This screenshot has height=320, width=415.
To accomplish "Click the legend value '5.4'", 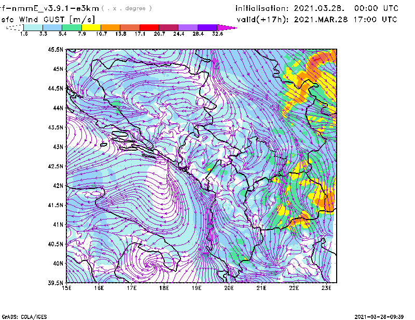I will pyautogui.click(x=62, y=34).
